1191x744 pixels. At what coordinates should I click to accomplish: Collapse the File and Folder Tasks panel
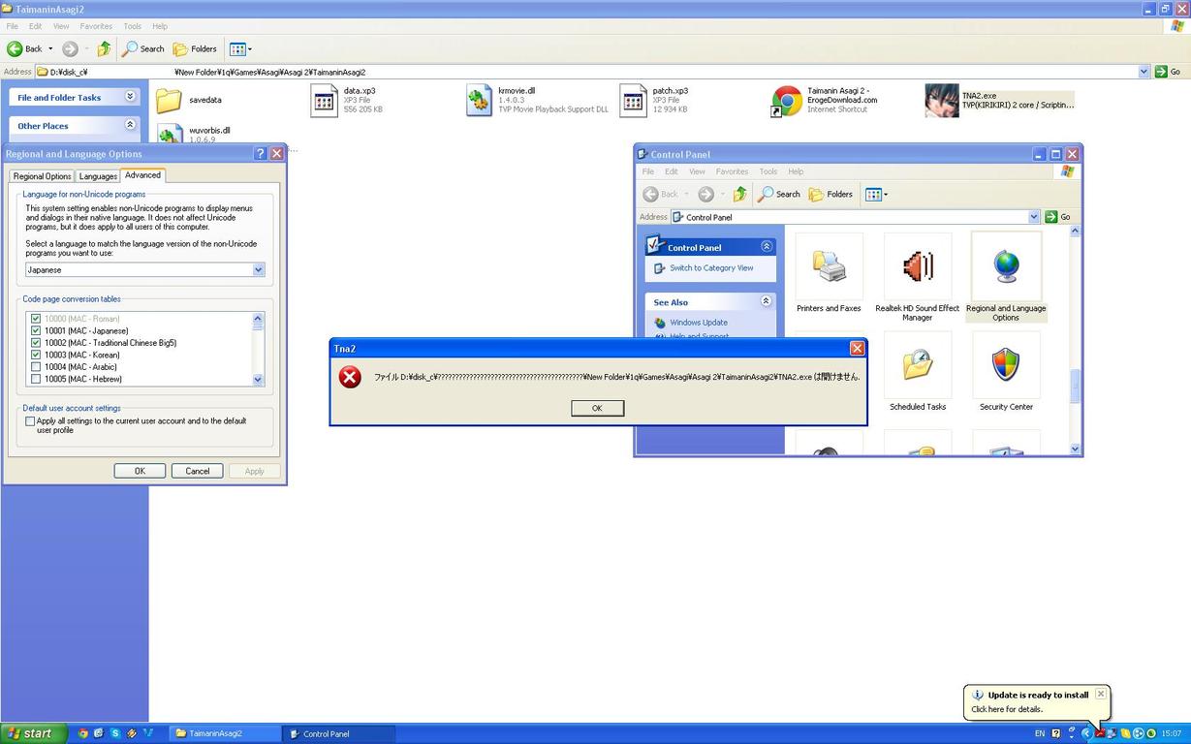coord(130,97)
